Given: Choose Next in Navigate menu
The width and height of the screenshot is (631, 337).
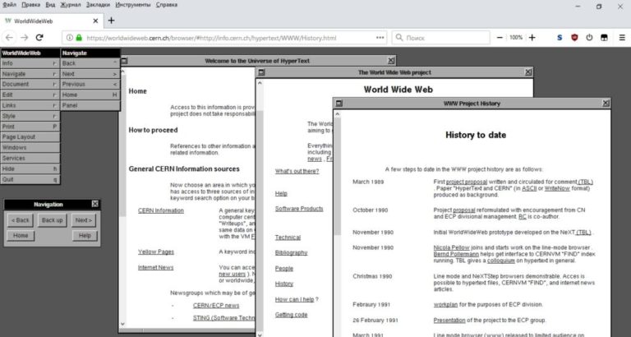Looking at the screenshot, I should point(90,74).
